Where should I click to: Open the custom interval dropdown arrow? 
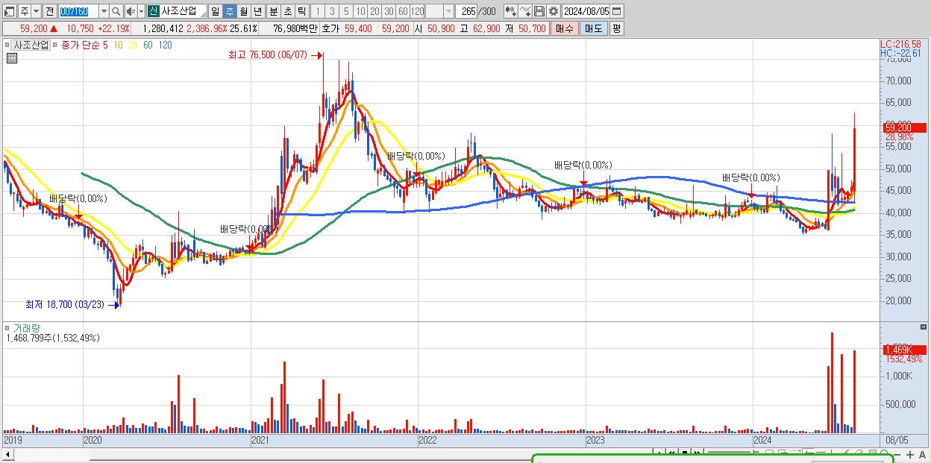[x=448, y=11]
